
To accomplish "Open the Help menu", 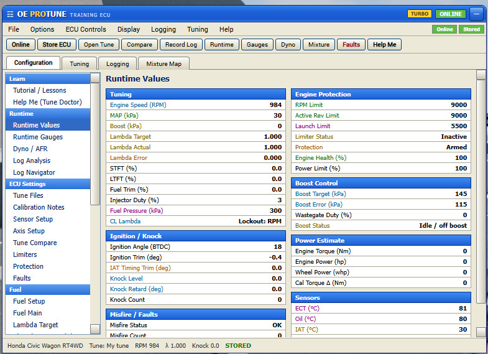I will pyautogui.click(x=226, y=29).
